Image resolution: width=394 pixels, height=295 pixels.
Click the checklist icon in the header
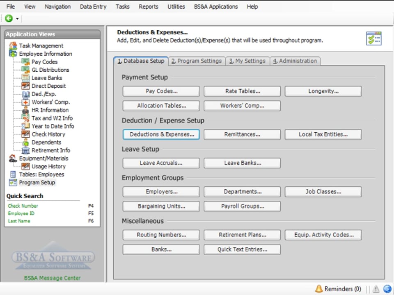374,39
